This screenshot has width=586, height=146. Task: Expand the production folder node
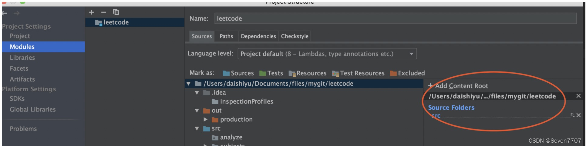pos(205,120)
